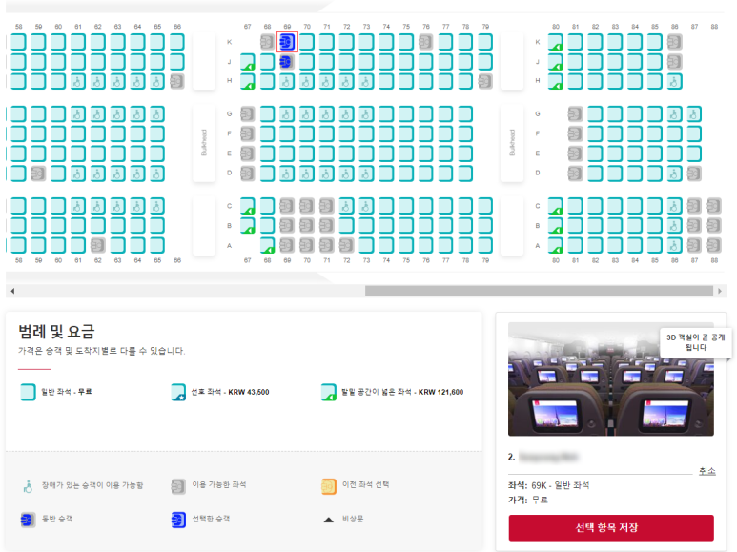This screenshot has height=552, width=737.
Task: Pick extra legroom seat 80A
Action: click(556, 245)
